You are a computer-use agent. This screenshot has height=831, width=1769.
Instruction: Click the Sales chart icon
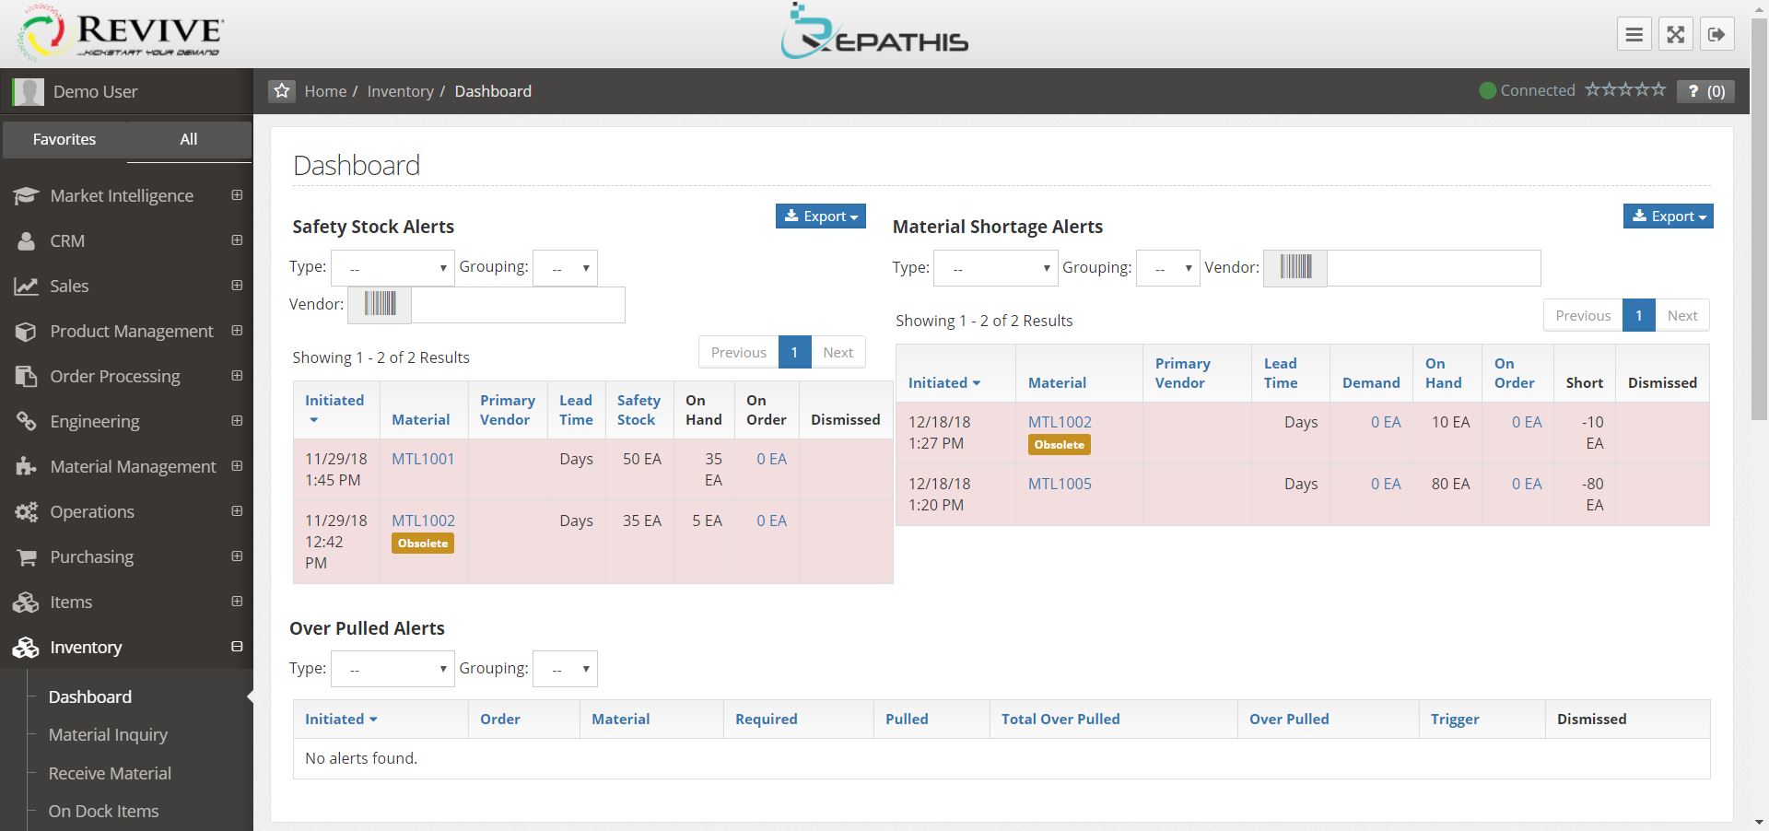pos(26,286)
